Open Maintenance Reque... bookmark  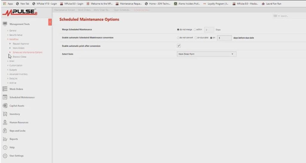(x=128, y=4)
